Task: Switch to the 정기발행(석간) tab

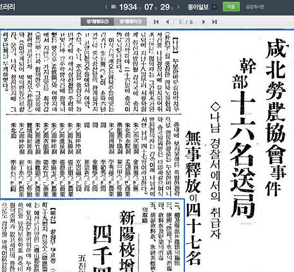Action: [130, 22]
